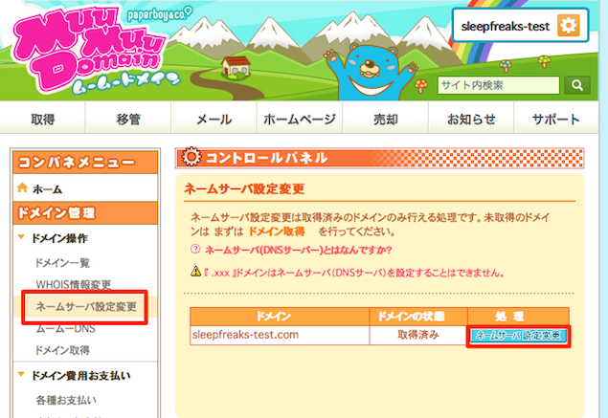This screenshot has width=608, height=418.
Task: Click the 取得済み status cell
Action: 418,335
